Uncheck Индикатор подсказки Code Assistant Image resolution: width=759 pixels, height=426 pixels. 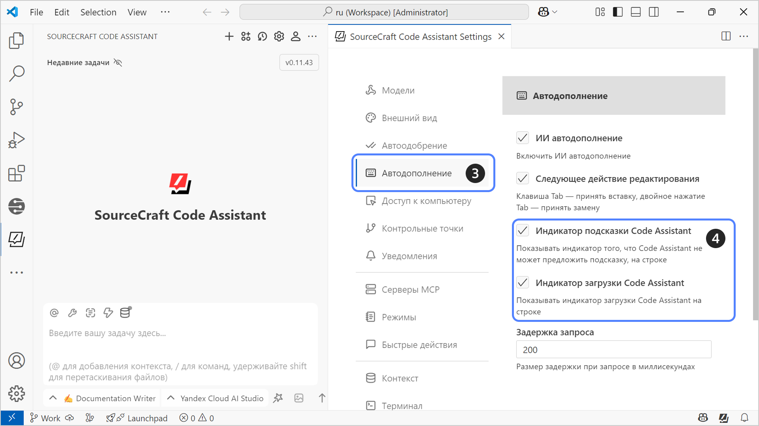(x=522, y=230)
